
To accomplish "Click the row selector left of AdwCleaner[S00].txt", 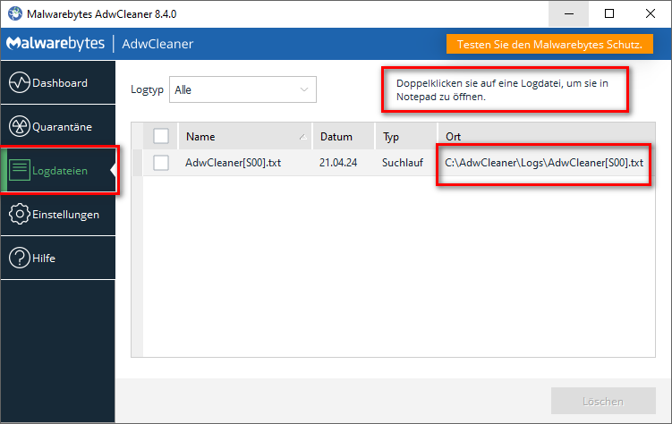I will pyautogui.click(x=137, y=163).
